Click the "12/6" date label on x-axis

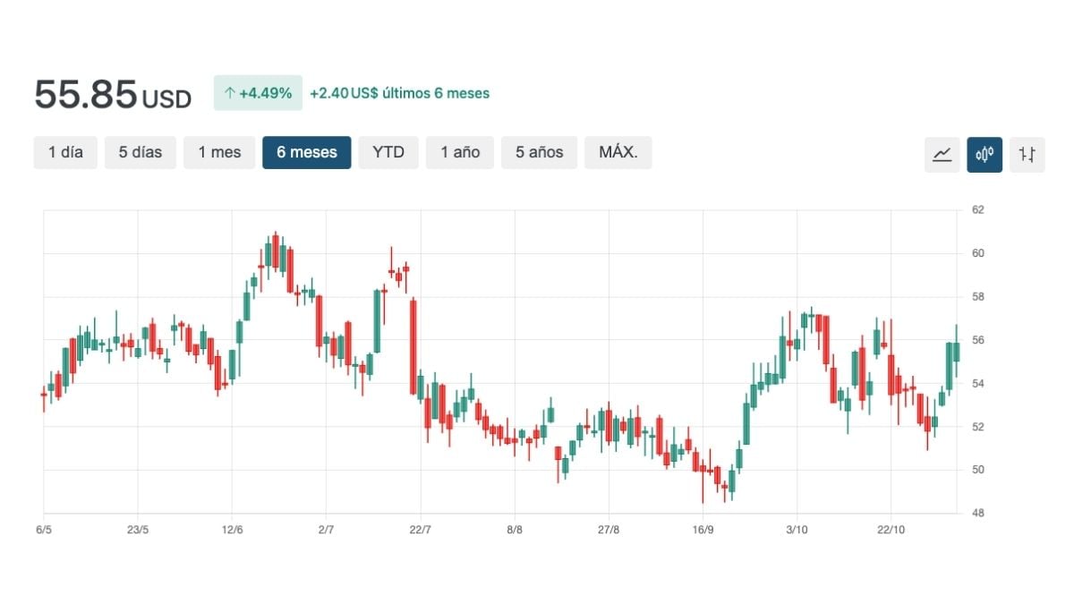(x=233, y=529)
